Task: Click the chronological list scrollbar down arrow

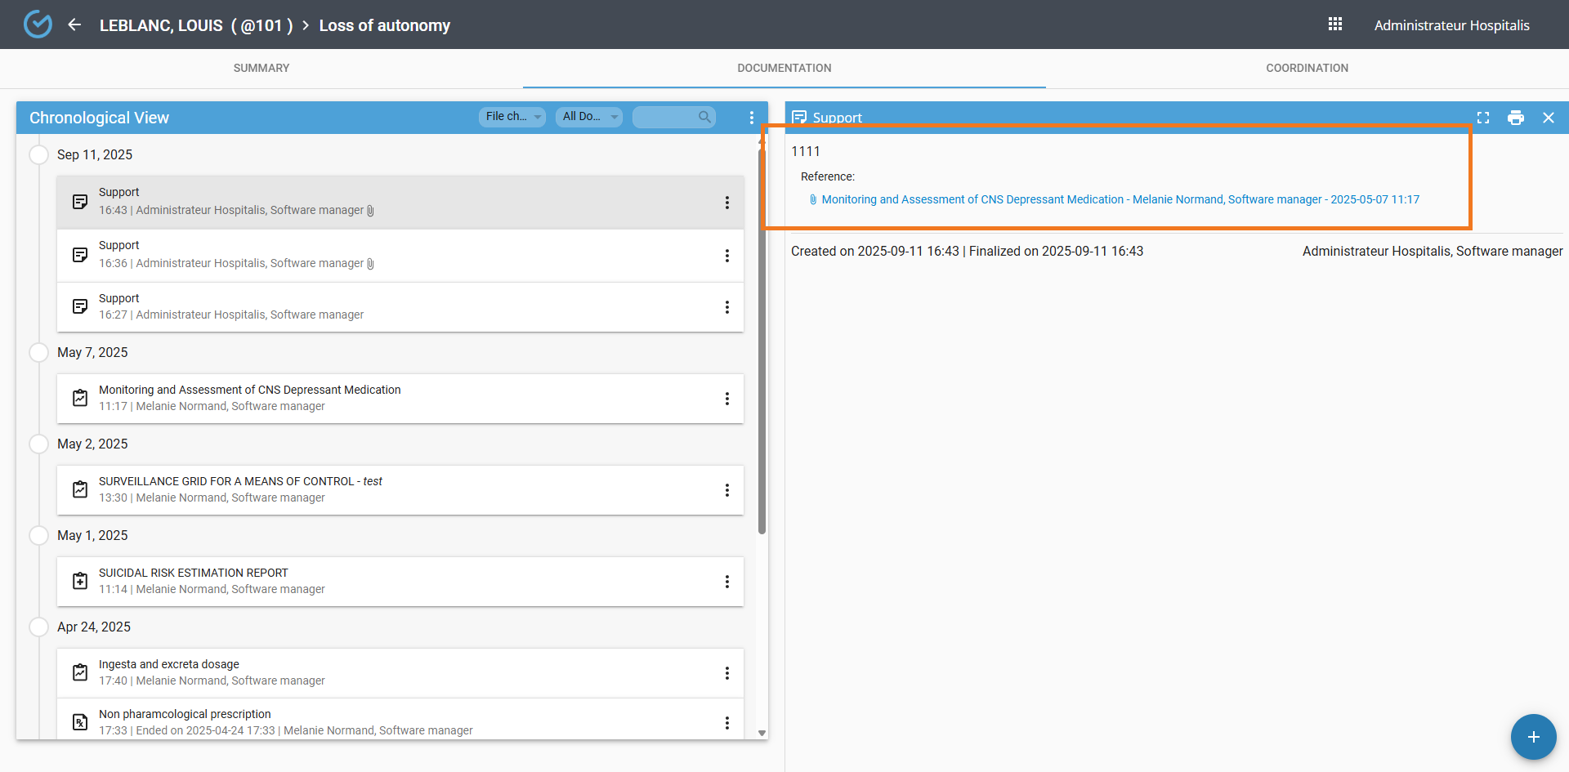Action: (x=762, y=733)
